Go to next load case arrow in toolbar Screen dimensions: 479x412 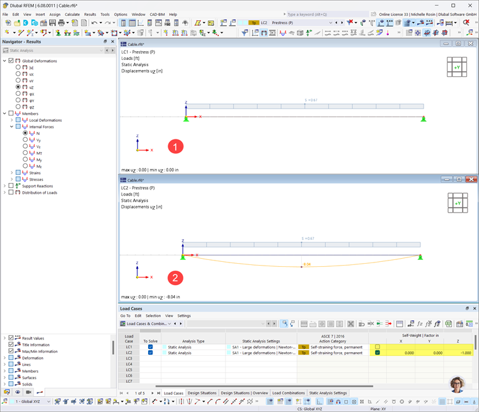point(342,23)
